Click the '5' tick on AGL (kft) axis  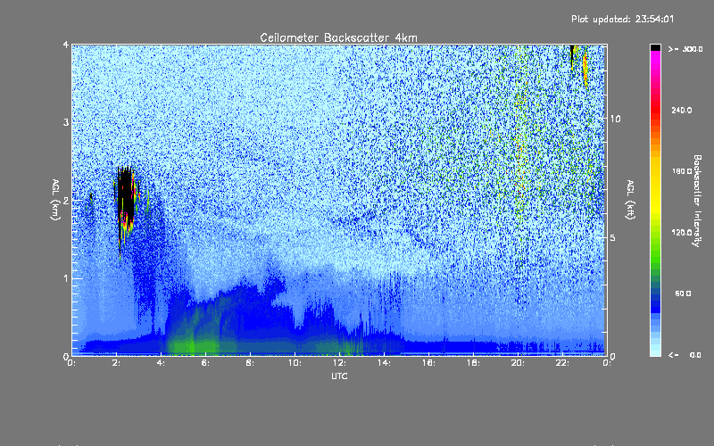point(612,238)
